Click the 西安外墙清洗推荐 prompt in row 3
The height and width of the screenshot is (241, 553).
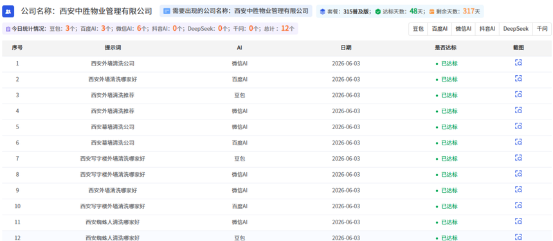coord(113,95)
